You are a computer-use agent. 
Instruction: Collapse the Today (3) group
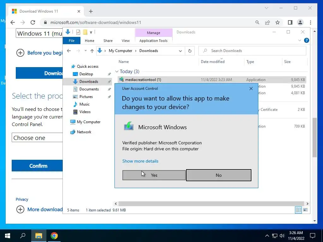(117, 72)
